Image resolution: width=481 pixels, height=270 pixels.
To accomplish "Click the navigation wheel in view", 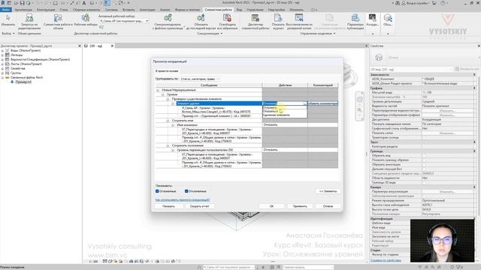I will tap(360, 100).
